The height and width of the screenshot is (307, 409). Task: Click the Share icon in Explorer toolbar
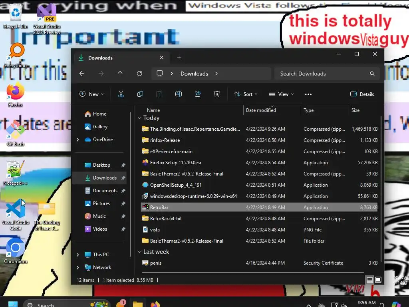coord(198,94)
